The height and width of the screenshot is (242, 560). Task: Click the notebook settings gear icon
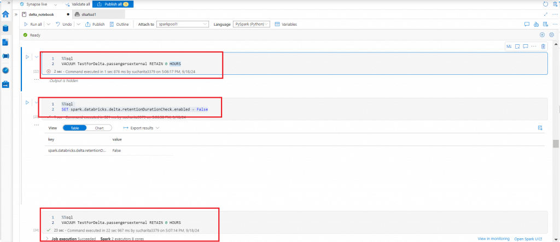pyautogui.click(x=551, y=35)
